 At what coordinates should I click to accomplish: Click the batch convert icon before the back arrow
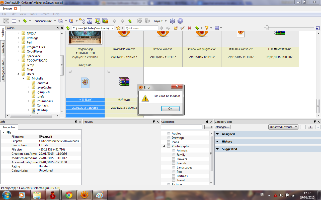tap(105, 21)
